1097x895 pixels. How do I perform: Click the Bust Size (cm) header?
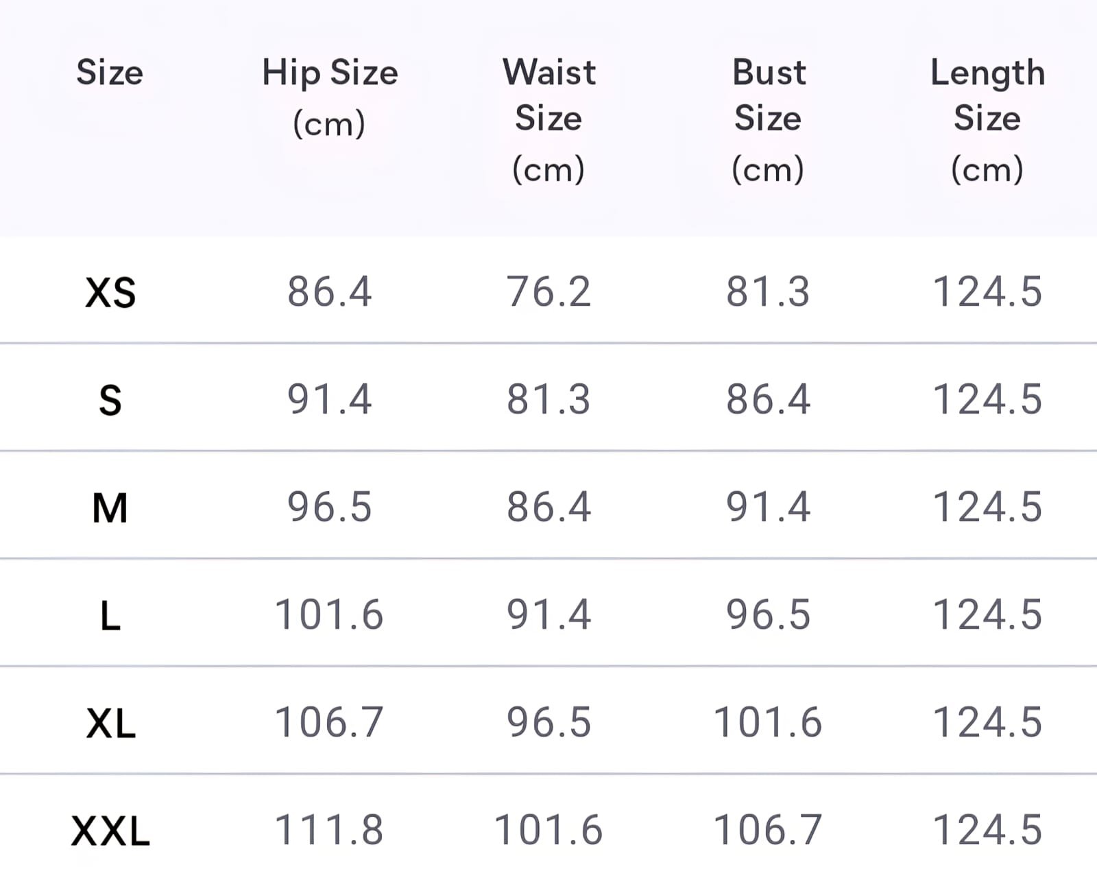click(x=768, y=119)
